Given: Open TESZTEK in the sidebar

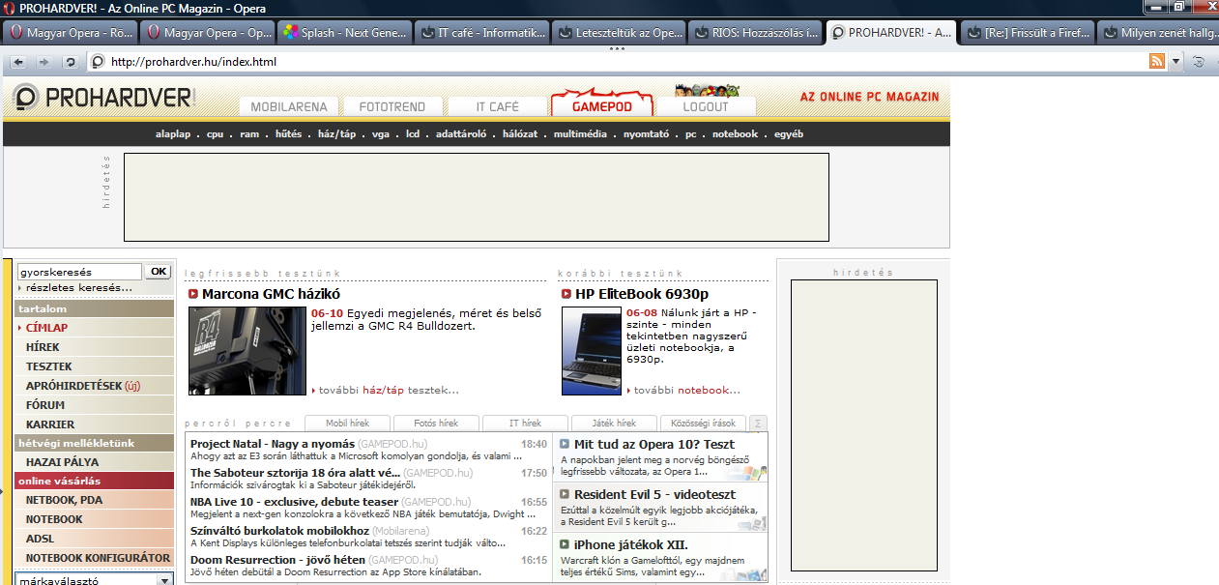Looking at the screenshot, I should (x=49, y=366).
